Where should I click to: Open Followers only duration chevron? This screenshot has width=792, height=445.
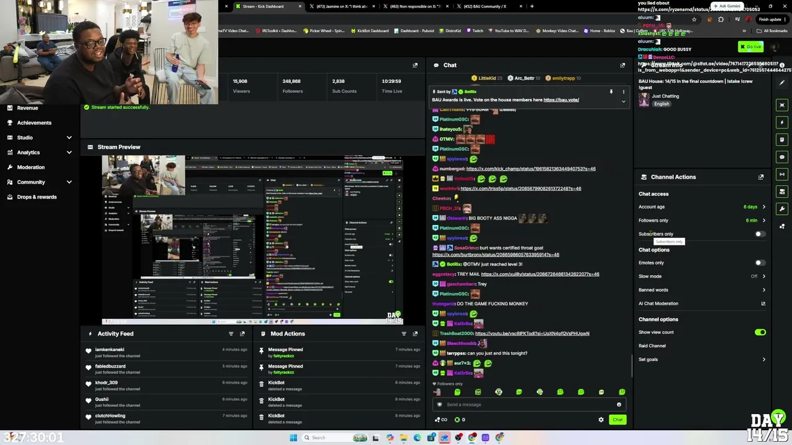(764, 221)
